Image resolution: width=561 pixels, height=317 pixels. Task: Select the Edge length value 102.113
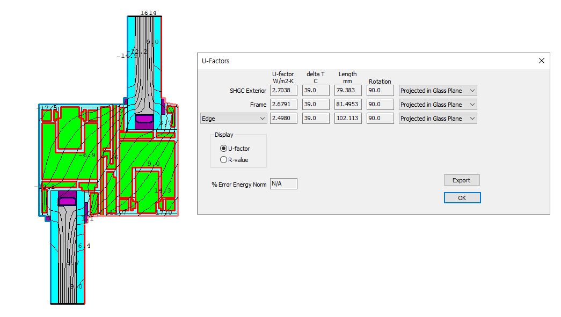point(348,119)
